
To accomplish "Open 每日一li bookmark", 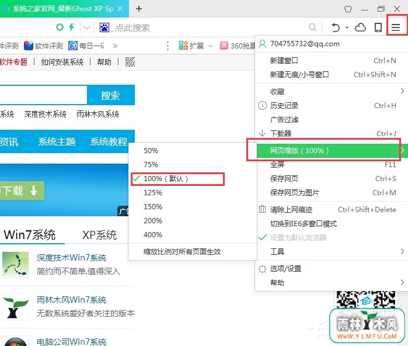I will 86,46.
